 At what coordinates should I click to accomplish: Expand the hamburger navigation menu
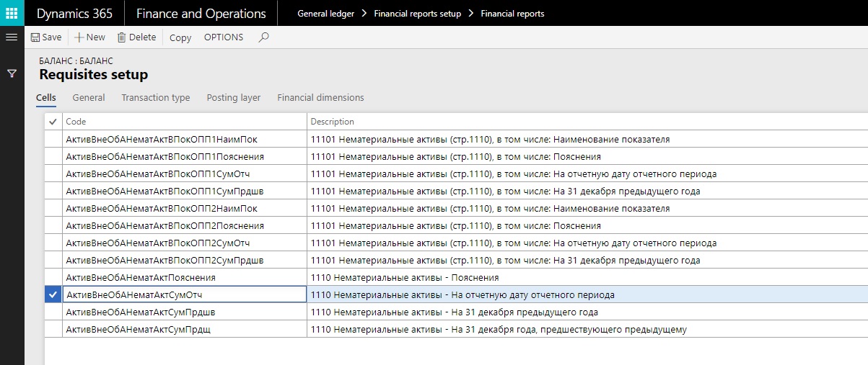12,37
